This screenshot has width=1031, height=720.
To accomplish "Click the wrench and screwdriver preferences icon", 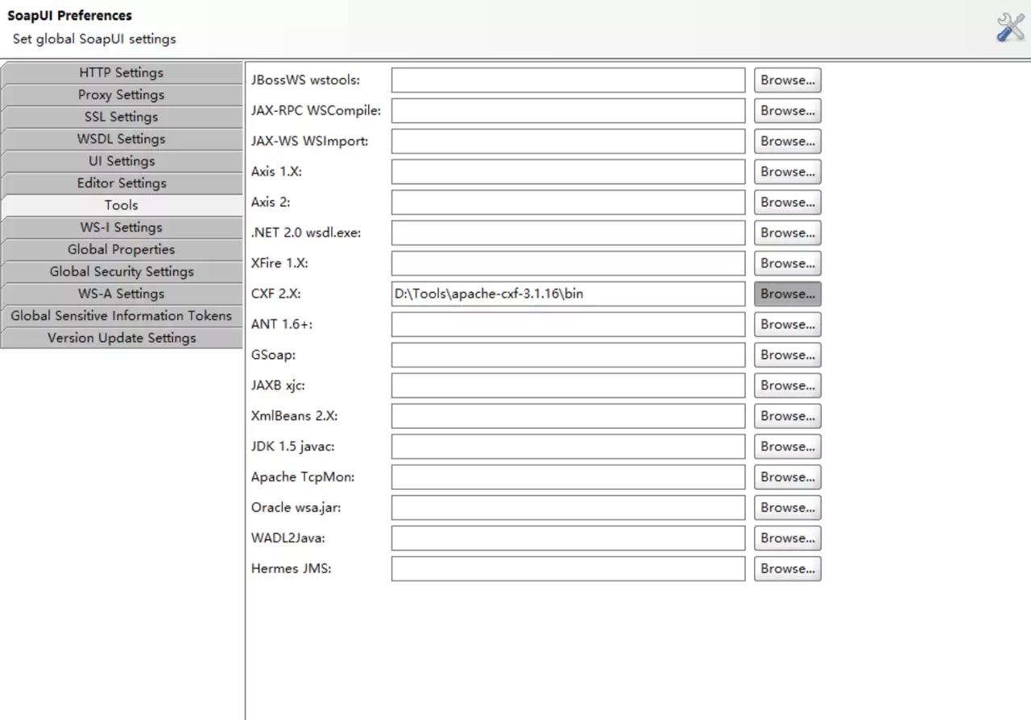I will click(1010, 27).
